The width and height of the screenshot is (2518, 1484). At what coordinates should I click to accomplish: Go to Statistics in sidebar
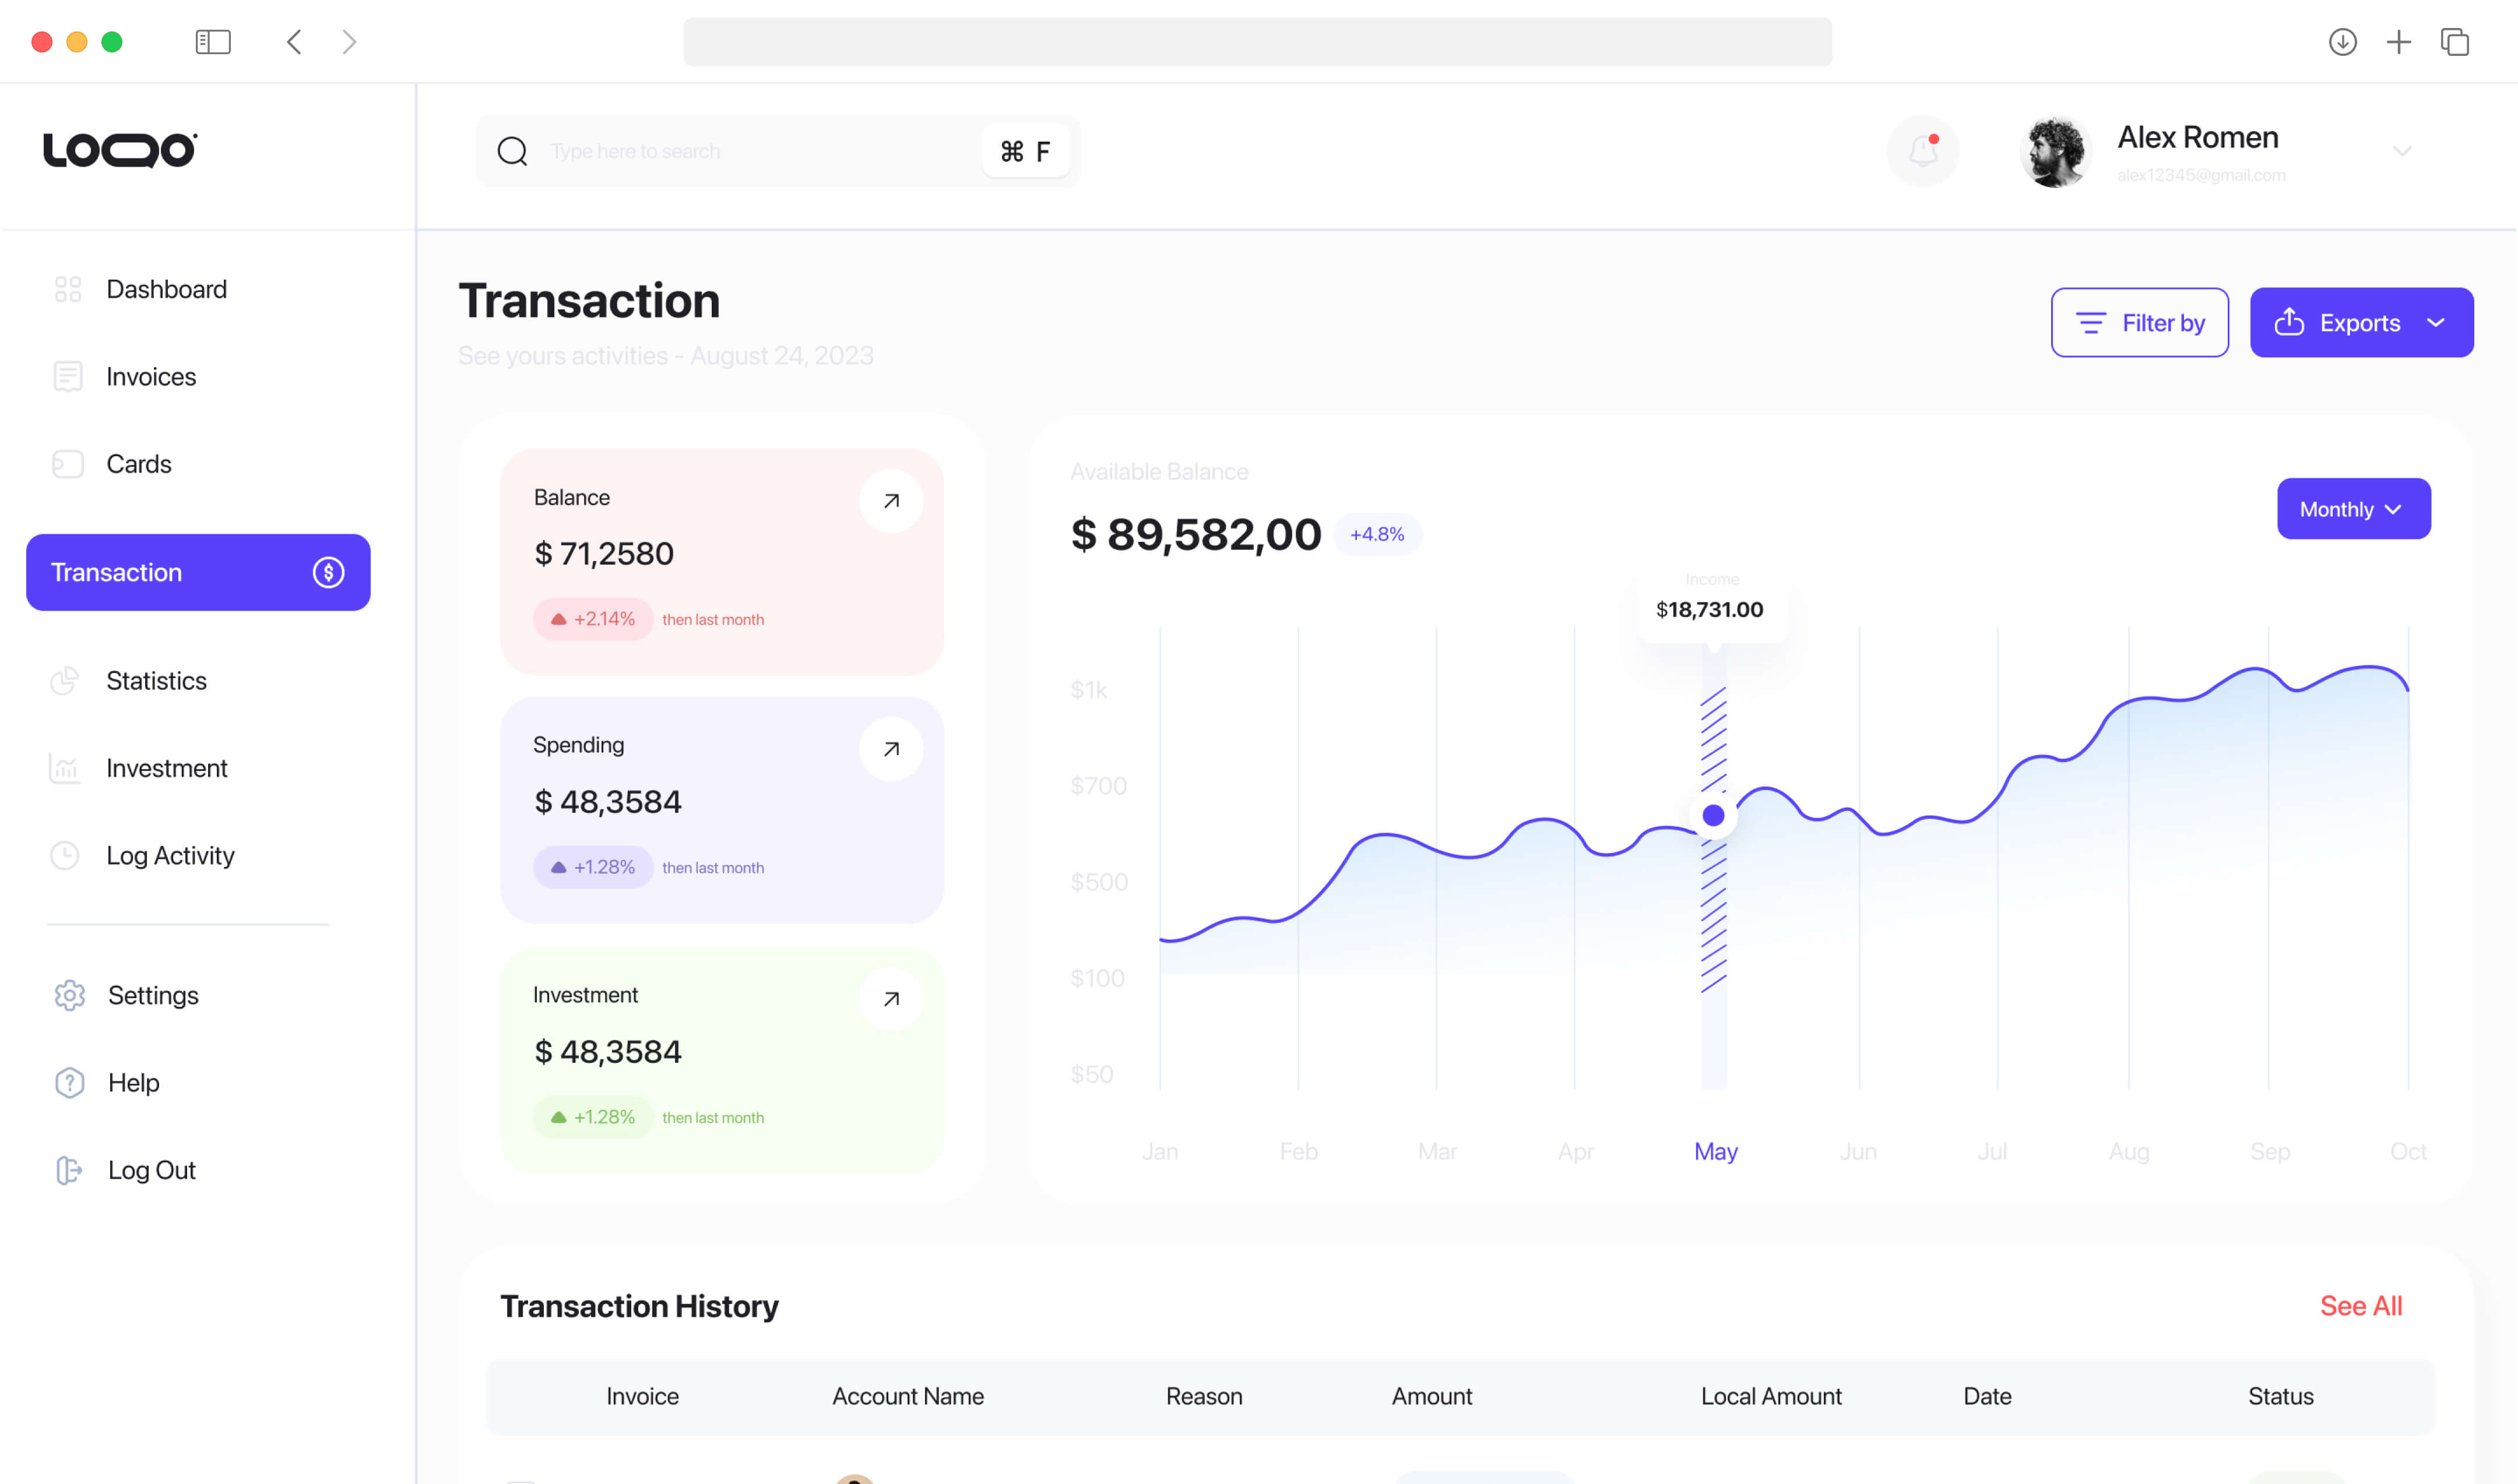156,681
